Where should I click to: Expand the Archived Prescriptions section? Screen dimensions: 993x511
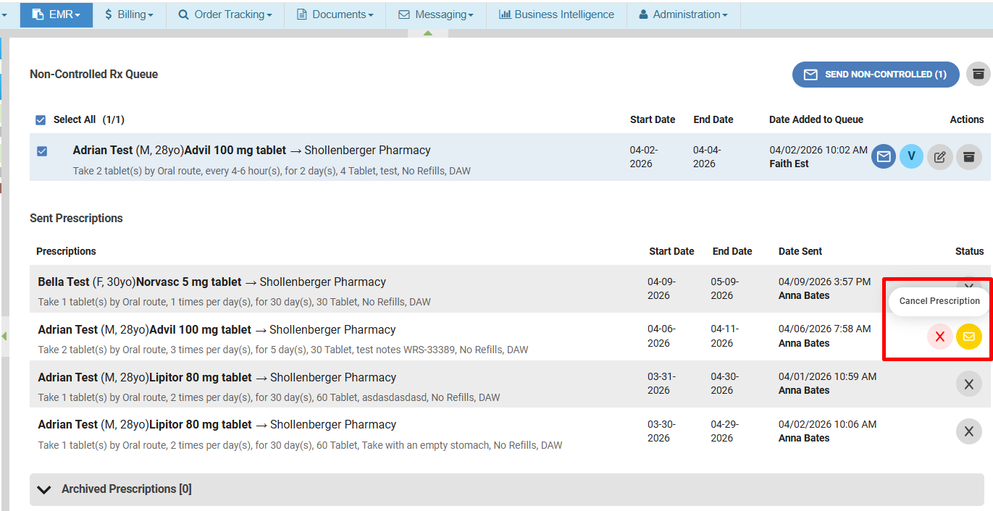coord(44,489)
